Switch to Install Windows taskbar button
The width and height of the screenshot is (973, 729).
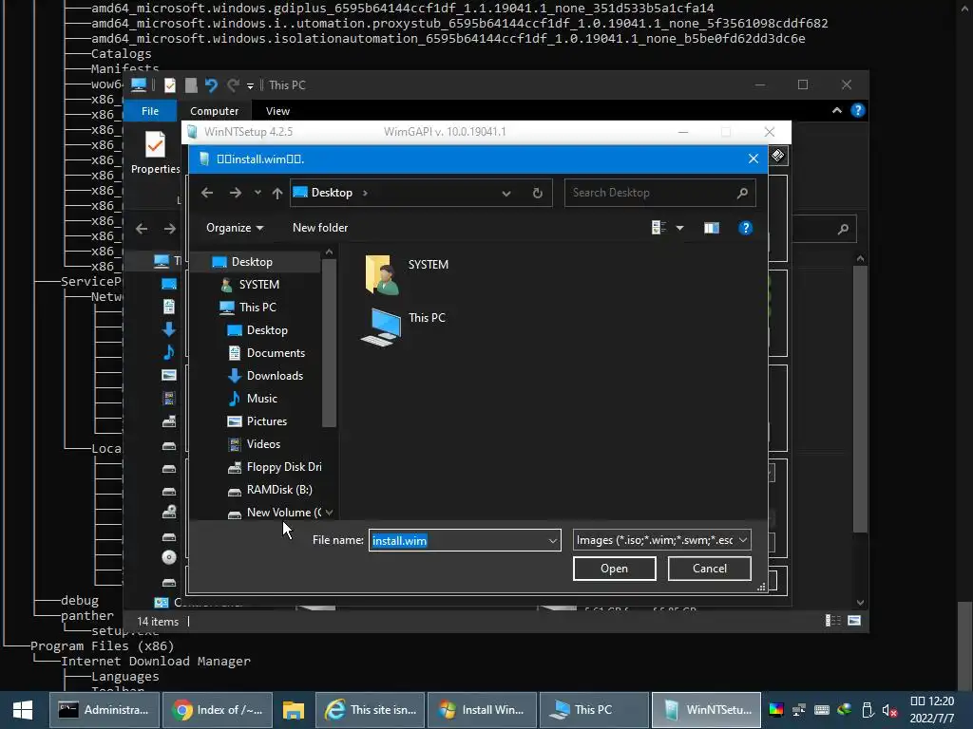482,710
